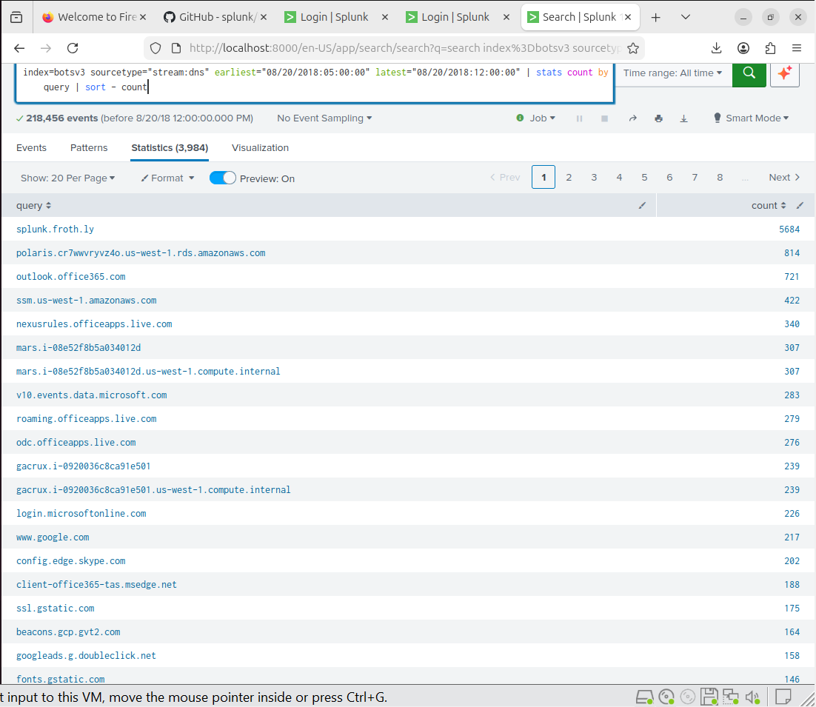Click the config.edge.skype.com query
Screen dimensions: 816x707
point(71,561)
